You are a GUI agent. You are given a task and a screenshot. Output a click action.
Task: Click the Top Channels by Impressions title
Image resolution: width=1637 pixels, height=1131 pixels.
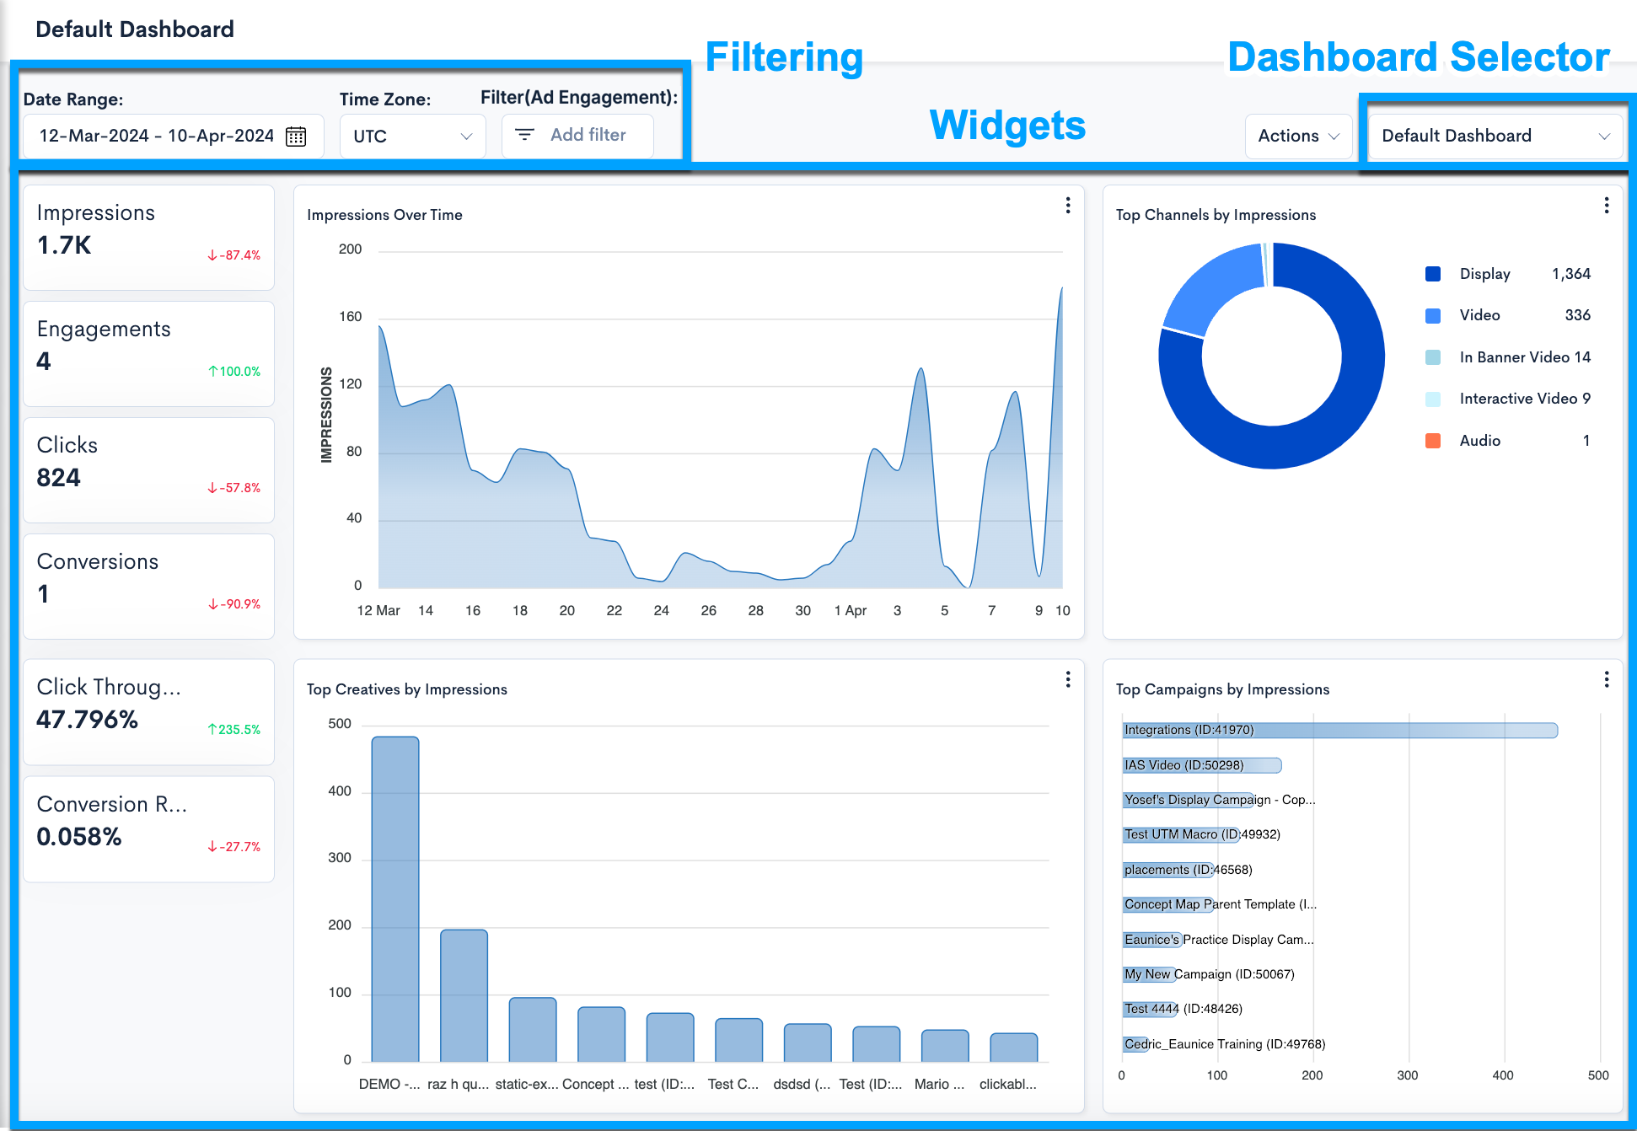(x=1216, y=215)
